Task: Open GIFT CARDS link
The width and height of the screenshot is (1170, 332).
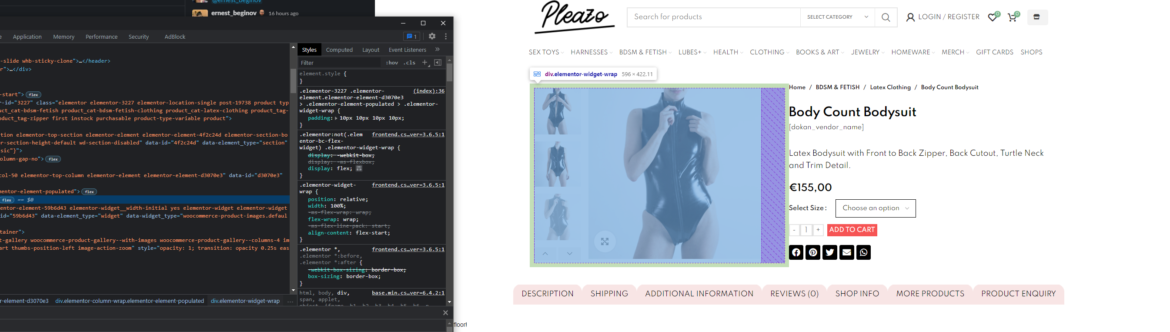Action: [x=995, y=52]
